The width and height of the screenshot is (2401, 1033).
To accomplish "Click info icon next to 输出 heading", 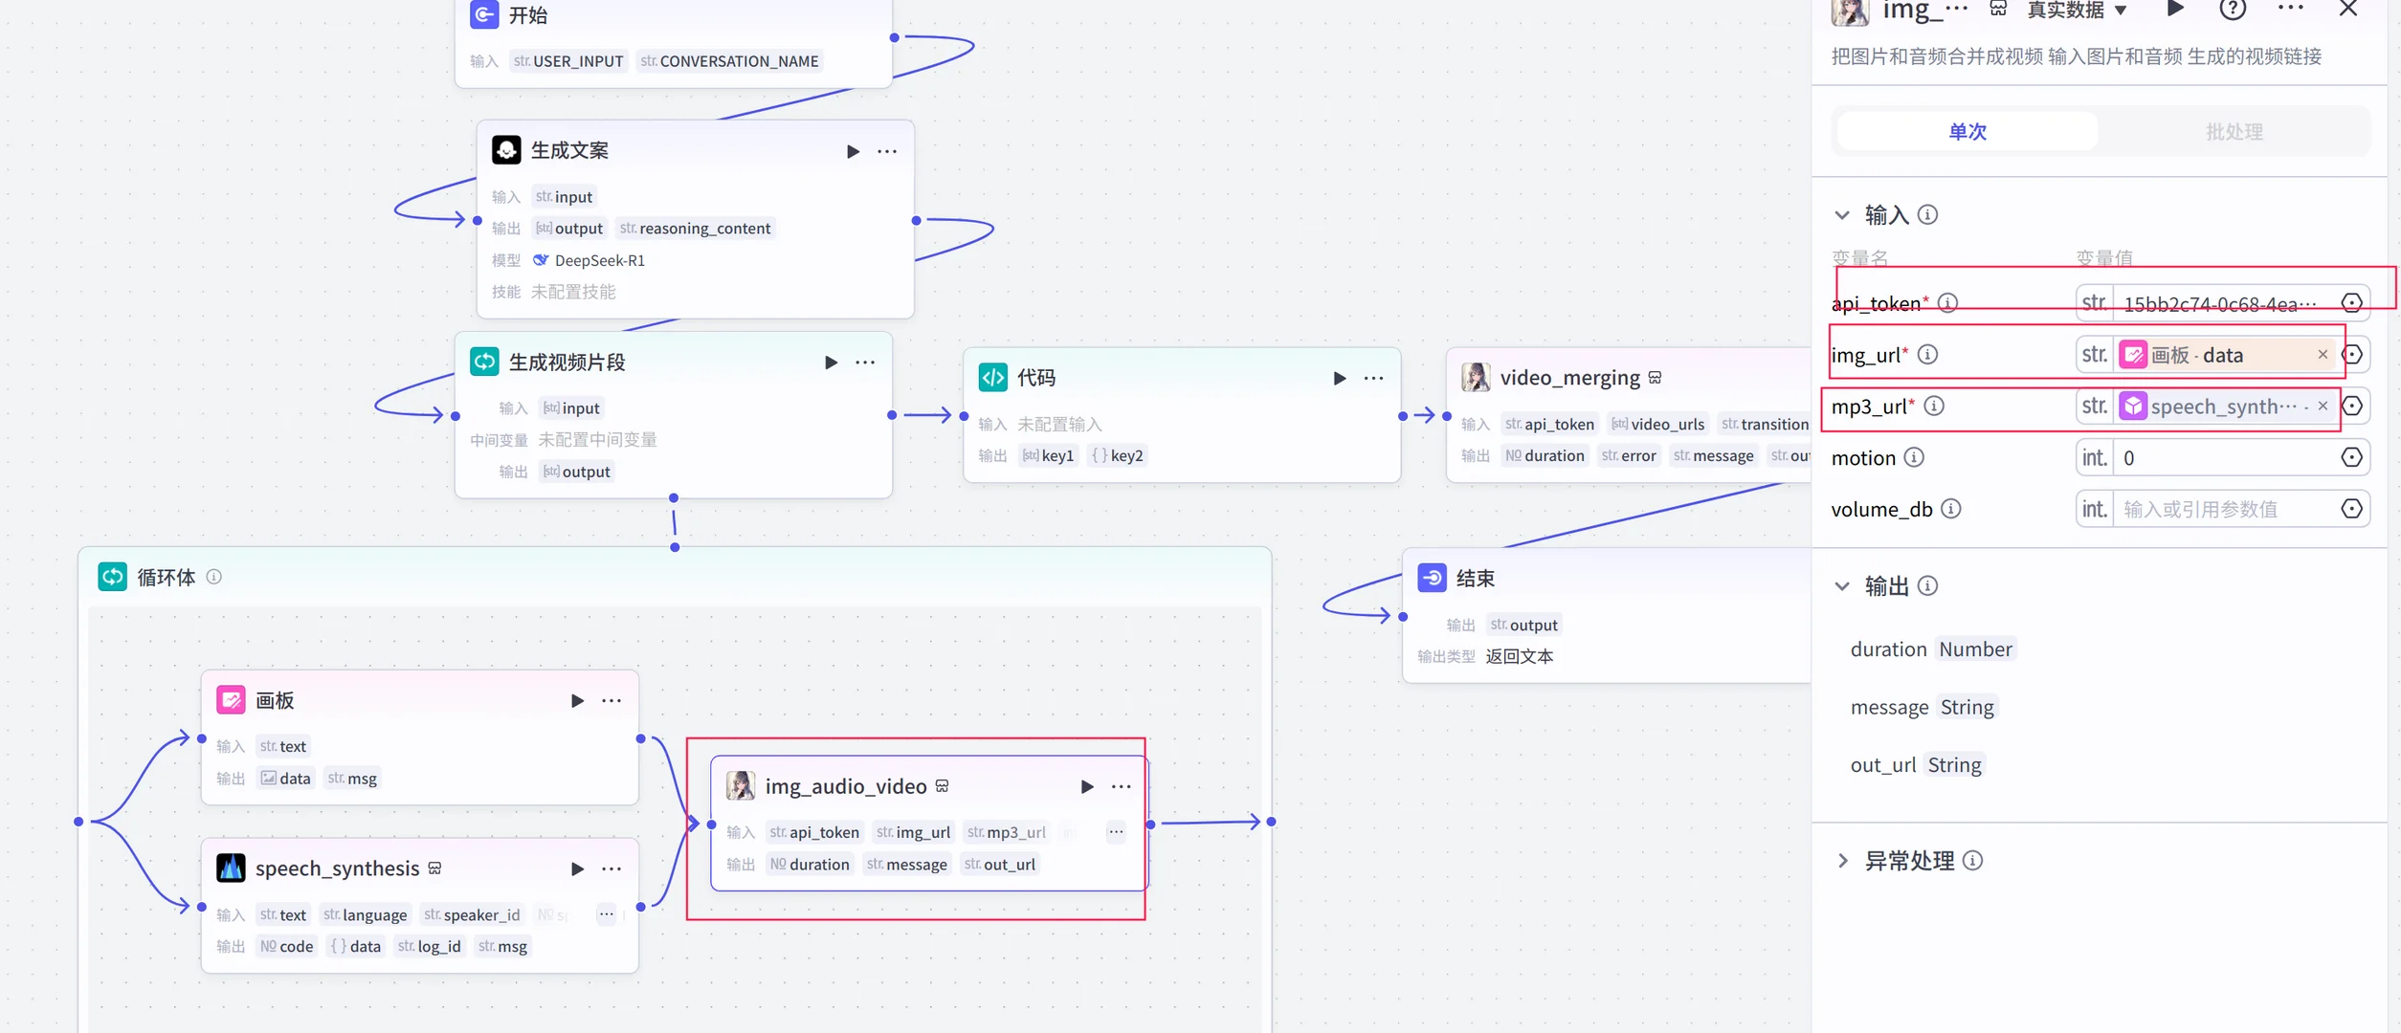I will tap(1928, 586).
